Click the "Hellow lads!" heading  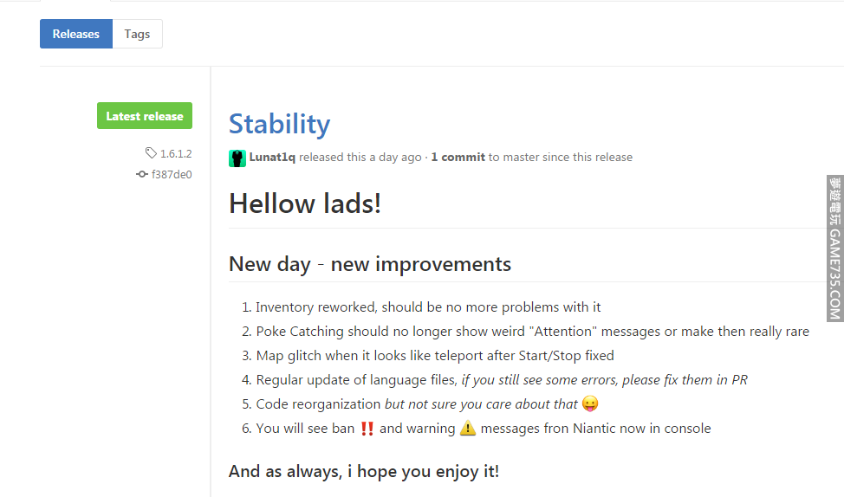pyautogui.click(x=305, y=204)
